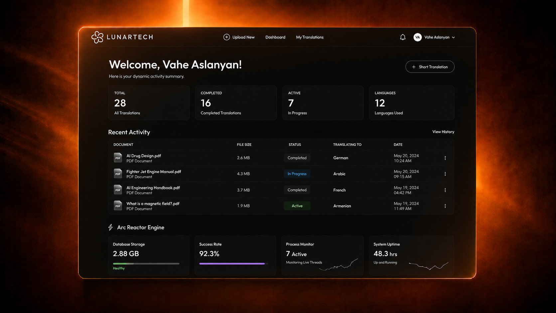The image size is (556, 313).
Task: Click the FILE SIZE column header
Action: point(244,145)
